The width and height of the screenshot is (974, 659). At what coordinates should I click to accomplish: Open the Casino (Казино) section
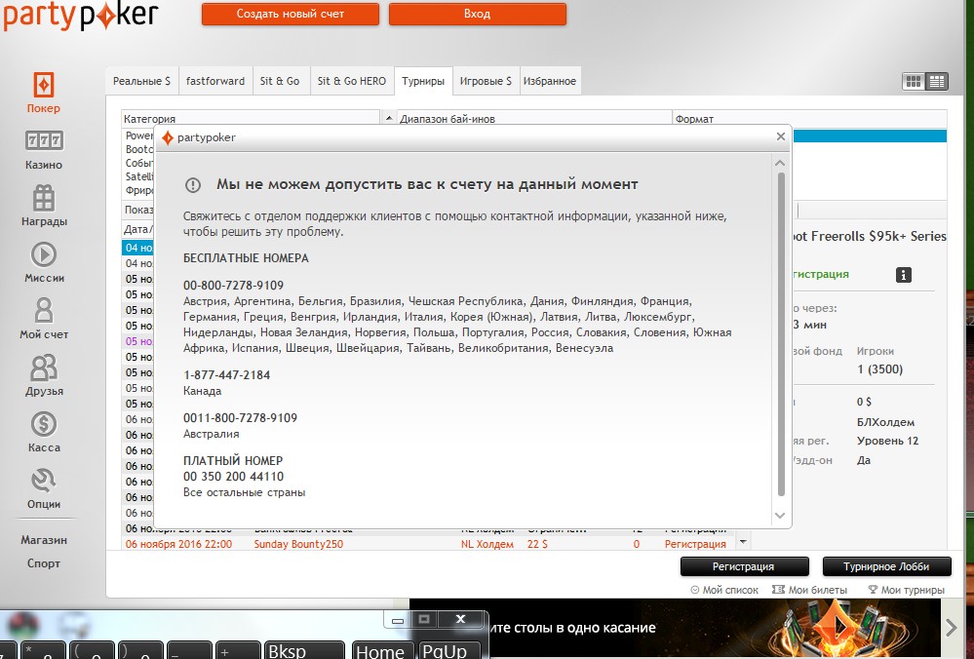[x=44, y=150]
